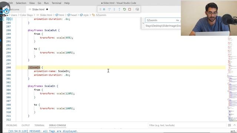Click the debug console filter input
The height and width of the screenshot is (133, 237).
coord(187,125)
